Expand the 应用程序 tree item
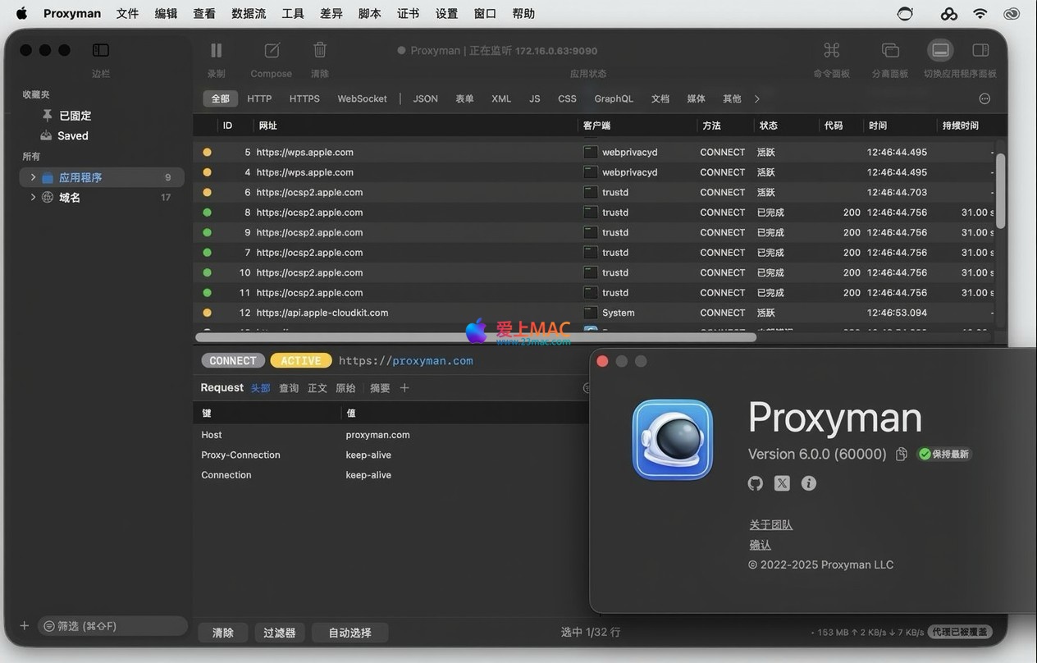 (33, 177)
